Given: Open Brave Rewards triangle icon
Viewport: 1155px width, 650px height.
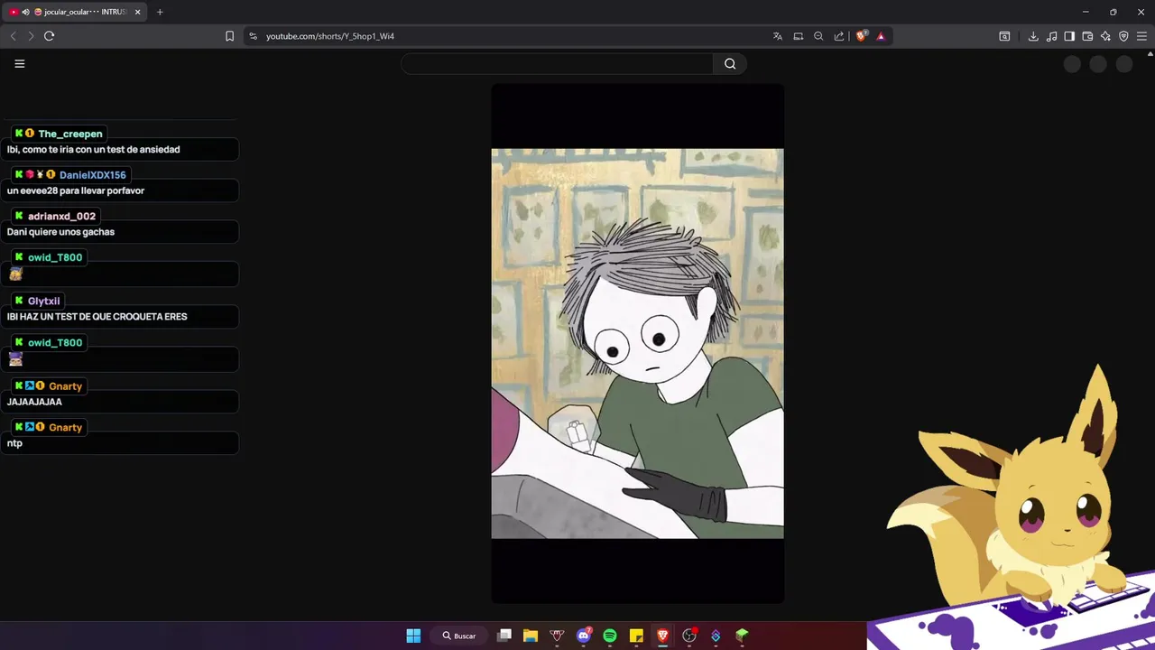Looking at the screenshot, I should [881, 36].
